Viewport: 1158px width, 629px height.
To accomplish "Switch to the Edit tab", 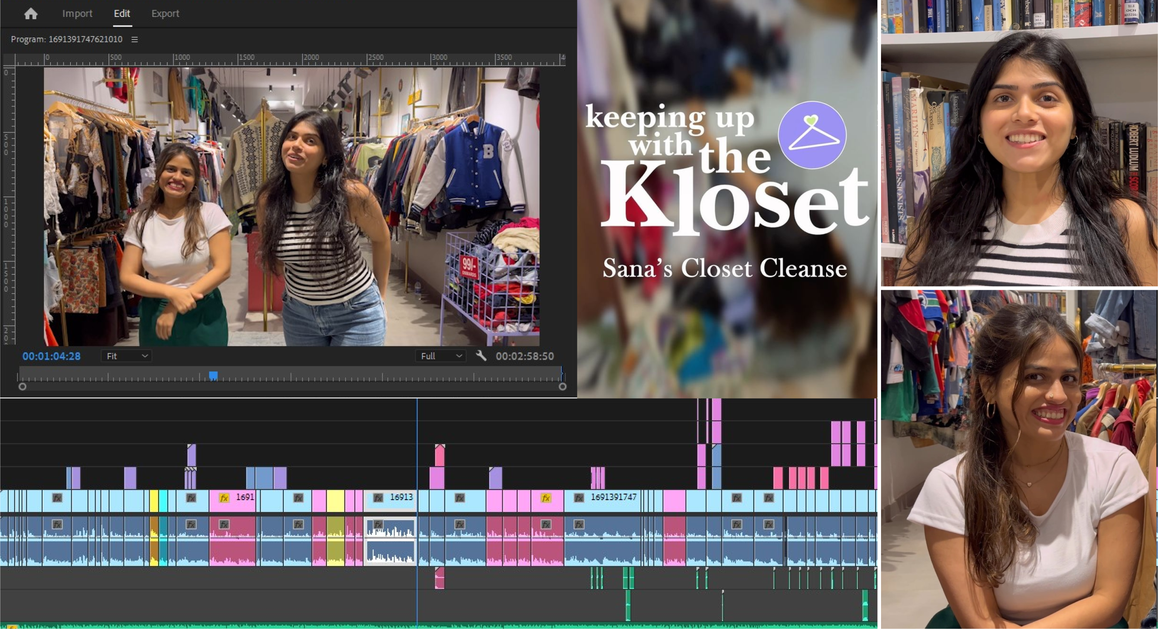I will [122, 14].
